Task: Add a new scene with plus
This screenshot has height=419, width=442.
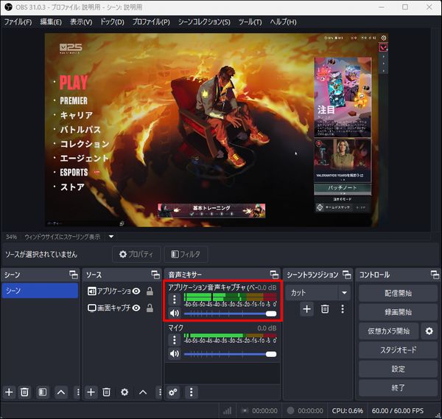Action: coord(9,392)
